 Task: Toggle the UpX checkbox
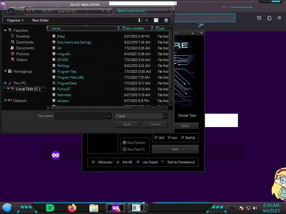[156, 137]
